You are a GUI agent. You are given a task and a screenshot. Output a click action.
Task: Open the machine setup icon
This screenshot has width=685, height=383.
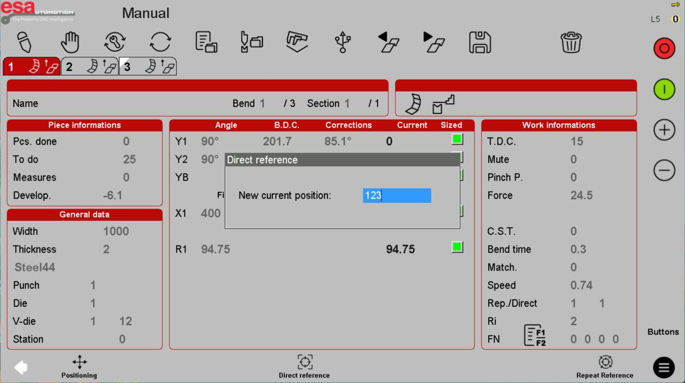click(x=297, y=42)
